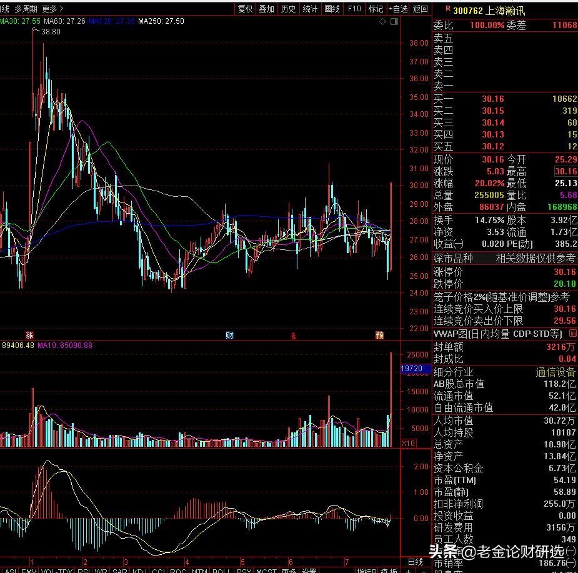Click the 叠加 overlay button

(x=267, y=9)
